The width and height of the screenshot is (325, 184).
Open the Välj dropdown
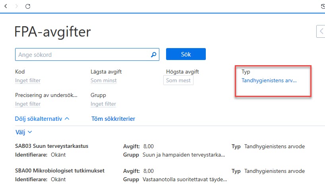point(23,132)
